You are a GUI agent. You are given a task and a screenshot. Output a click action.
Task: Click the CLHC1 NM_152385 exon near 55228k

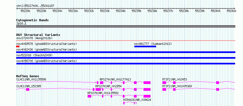pos(28,89)
